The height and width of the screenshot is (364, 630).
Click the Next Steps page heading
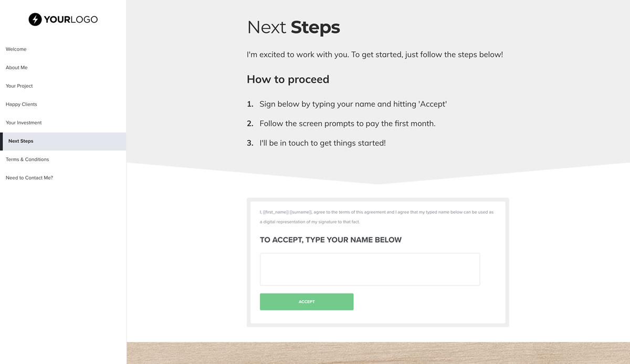pyautogui.click(x=293, y=27)
